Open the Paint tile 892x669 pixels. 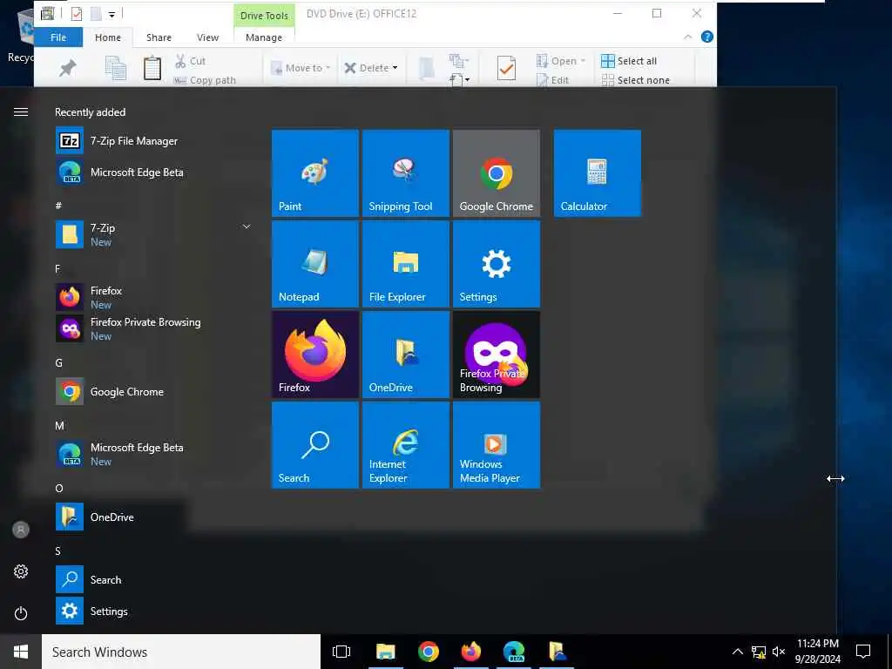click(315, 173)
